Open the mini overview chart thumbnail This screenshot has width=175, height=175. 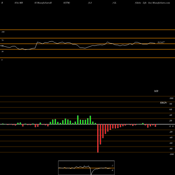(x=86, y=168)
